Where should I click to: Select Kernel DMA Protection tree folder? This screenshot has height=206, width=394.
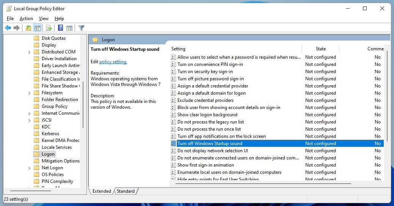pos(60,140)
